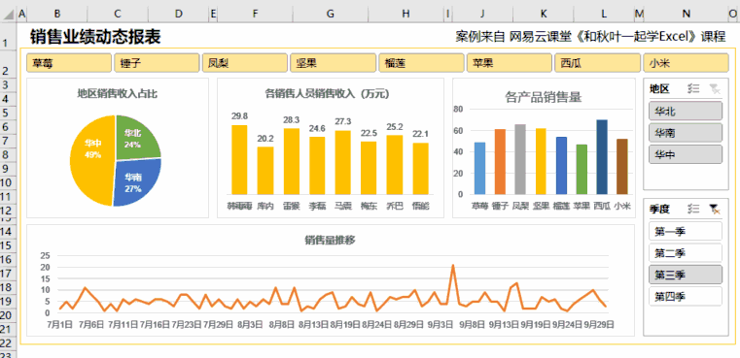The image size is (740, 358).
Task: Select column N header
Action: coord(687,15)
